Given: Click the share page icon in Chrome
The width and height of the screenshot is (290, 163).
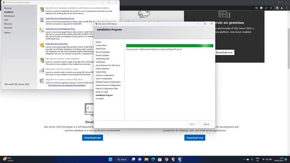Looking at the screenshot, I should (x=266, y=8).
